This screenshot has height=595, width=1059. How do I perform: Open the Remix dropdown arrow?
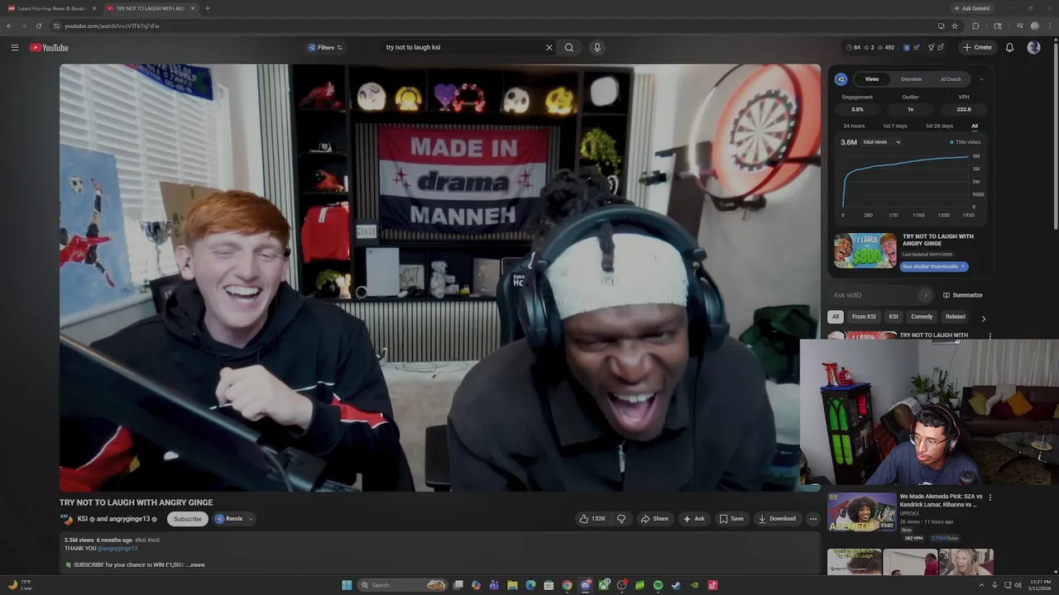tap(251, 519)
